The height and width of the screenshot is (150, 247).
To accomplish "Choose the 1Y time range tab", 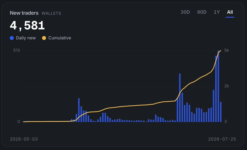I will tap(216, 12).
